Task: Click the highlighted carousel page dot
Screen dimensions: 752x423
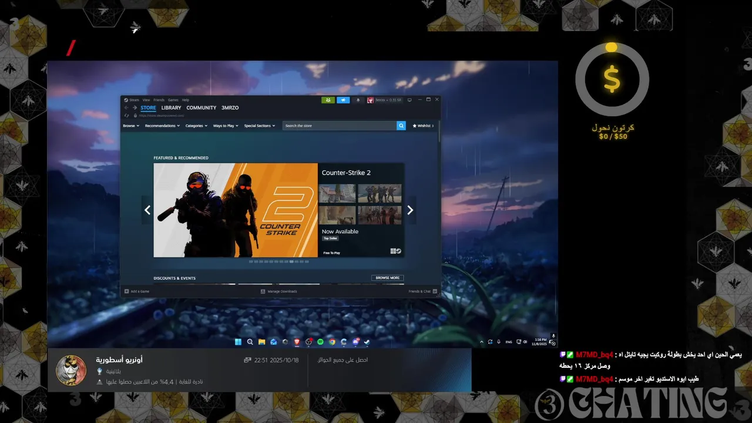Action: pos(291,261)
